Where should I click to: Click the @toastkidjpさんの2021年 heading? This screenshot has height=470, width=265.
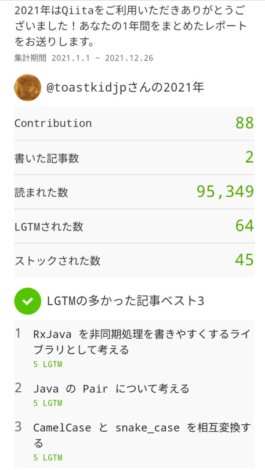[x=125, y=88]
